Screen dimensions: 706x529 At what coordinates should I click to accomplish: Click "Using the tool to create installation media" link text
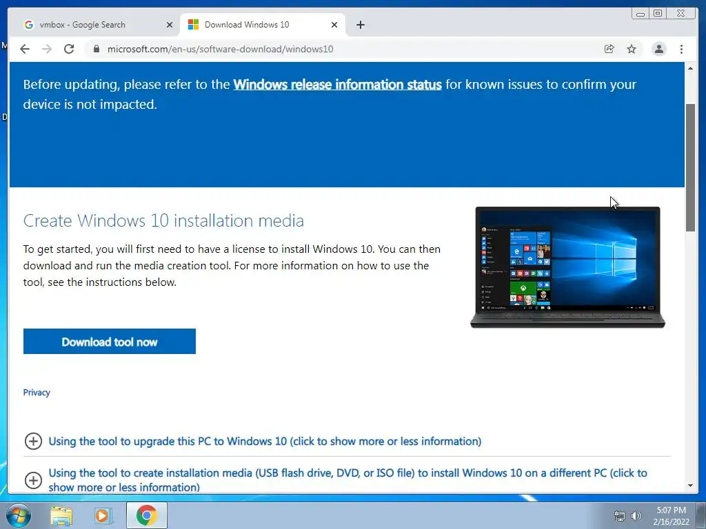[347, 480]
